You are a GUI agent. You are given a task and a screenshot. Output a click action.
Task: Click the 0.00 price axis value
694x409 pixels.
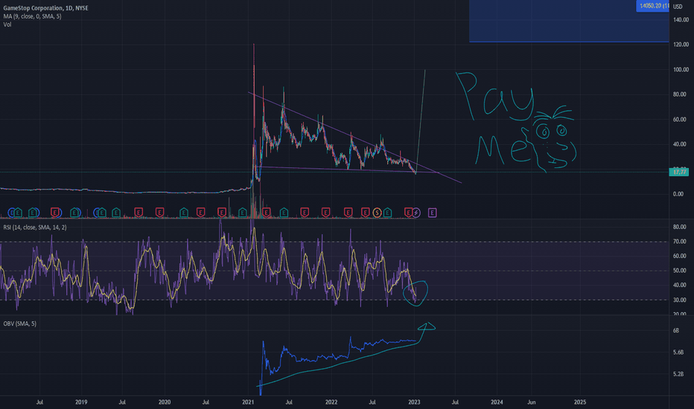point(678,194)
